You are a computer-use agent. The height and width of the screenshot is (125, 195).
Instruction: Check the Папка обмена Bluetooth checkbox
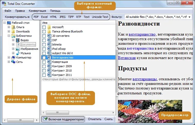point(44,32)
